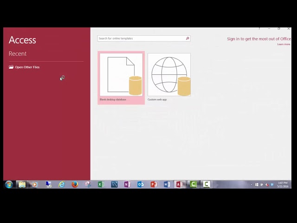297x223 pixels.
Task: Open the Snipping Tool taskbar icon
Action: tap(88, 184)
